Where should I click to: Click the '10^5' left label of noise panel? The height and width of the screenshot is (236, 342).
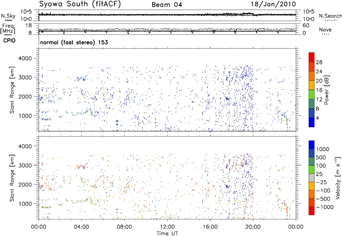[26, 12]
